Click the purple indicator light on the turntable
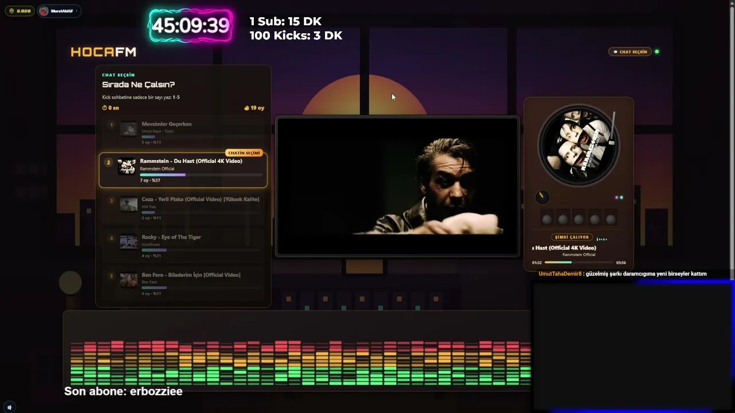The height and width of the screenshot is (413, 735). tap(617, 197)
